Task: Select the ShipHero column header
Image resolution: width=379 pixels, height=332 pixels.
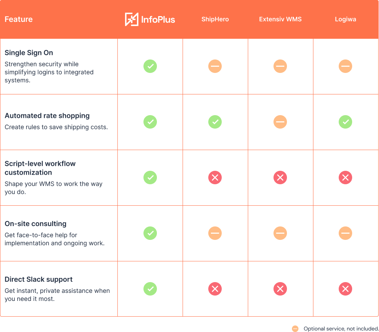Action: click(215, 19)
